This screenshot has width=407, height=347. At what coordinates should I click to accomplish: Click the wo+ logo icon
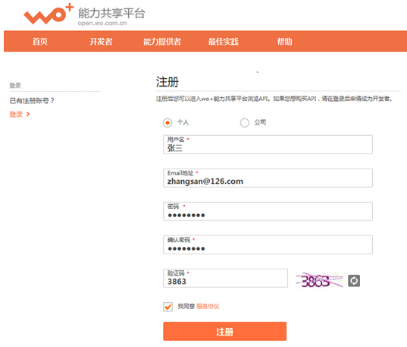(49, 14)
